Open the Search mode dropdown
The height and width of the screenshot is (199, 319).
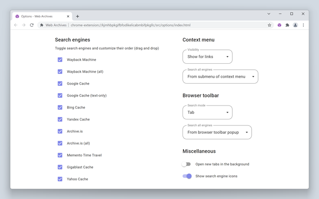[x=207, y=112]
